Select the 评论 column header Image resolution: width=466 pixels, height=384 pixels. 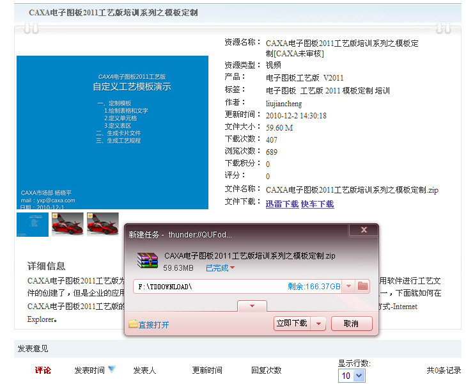(43, 370)
